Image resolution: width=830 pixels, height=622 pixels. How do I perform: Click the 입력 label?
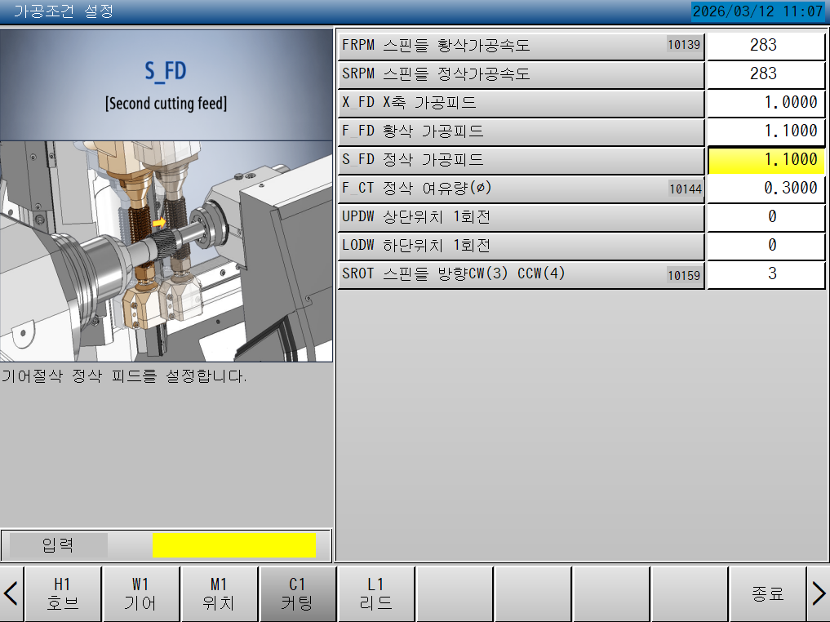pos(58,545)
